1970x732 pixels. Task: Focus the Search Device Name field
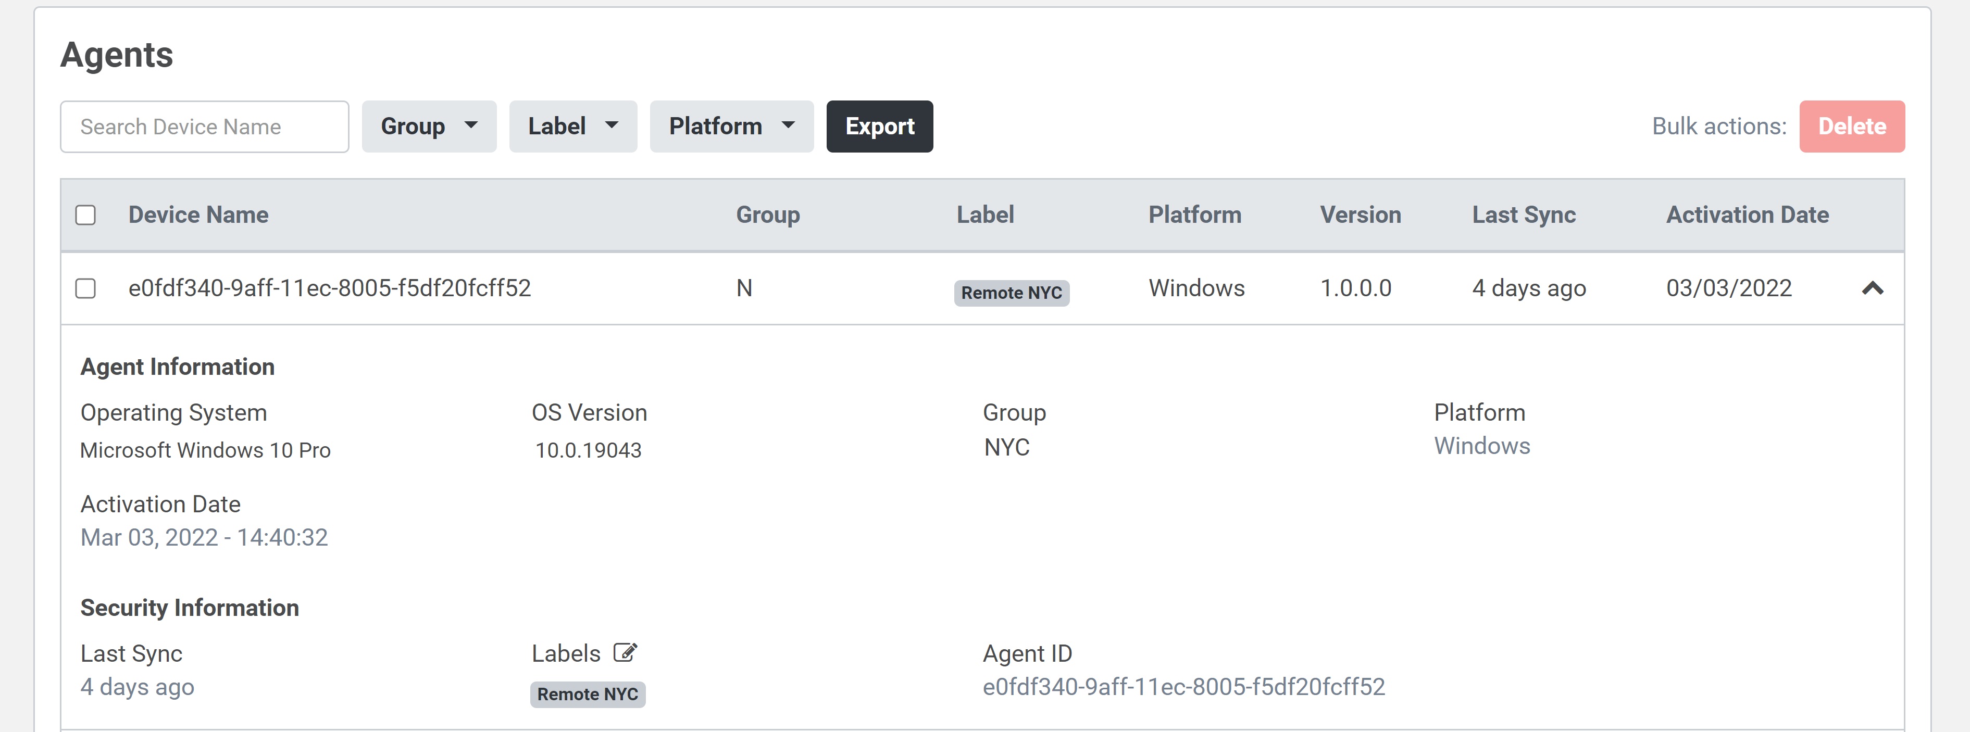coord(204,126)
